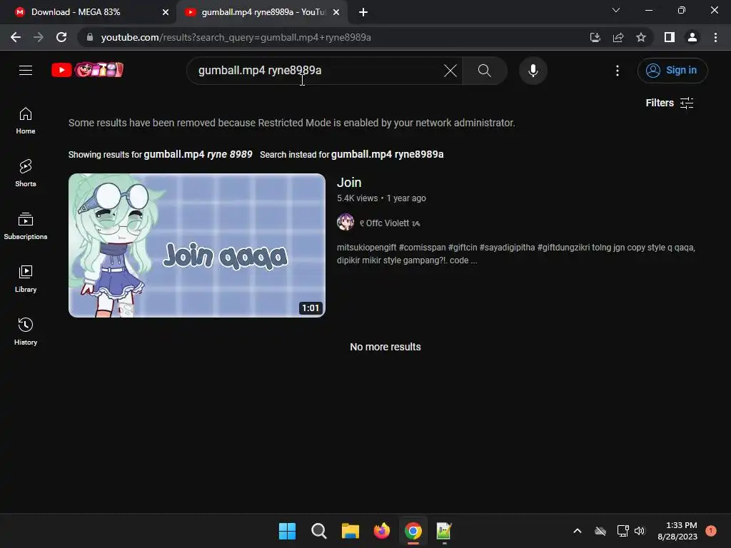The width and height of the screenshot is (731, 548).
Task: Open History from sidebar
Action: coord(26,331)
